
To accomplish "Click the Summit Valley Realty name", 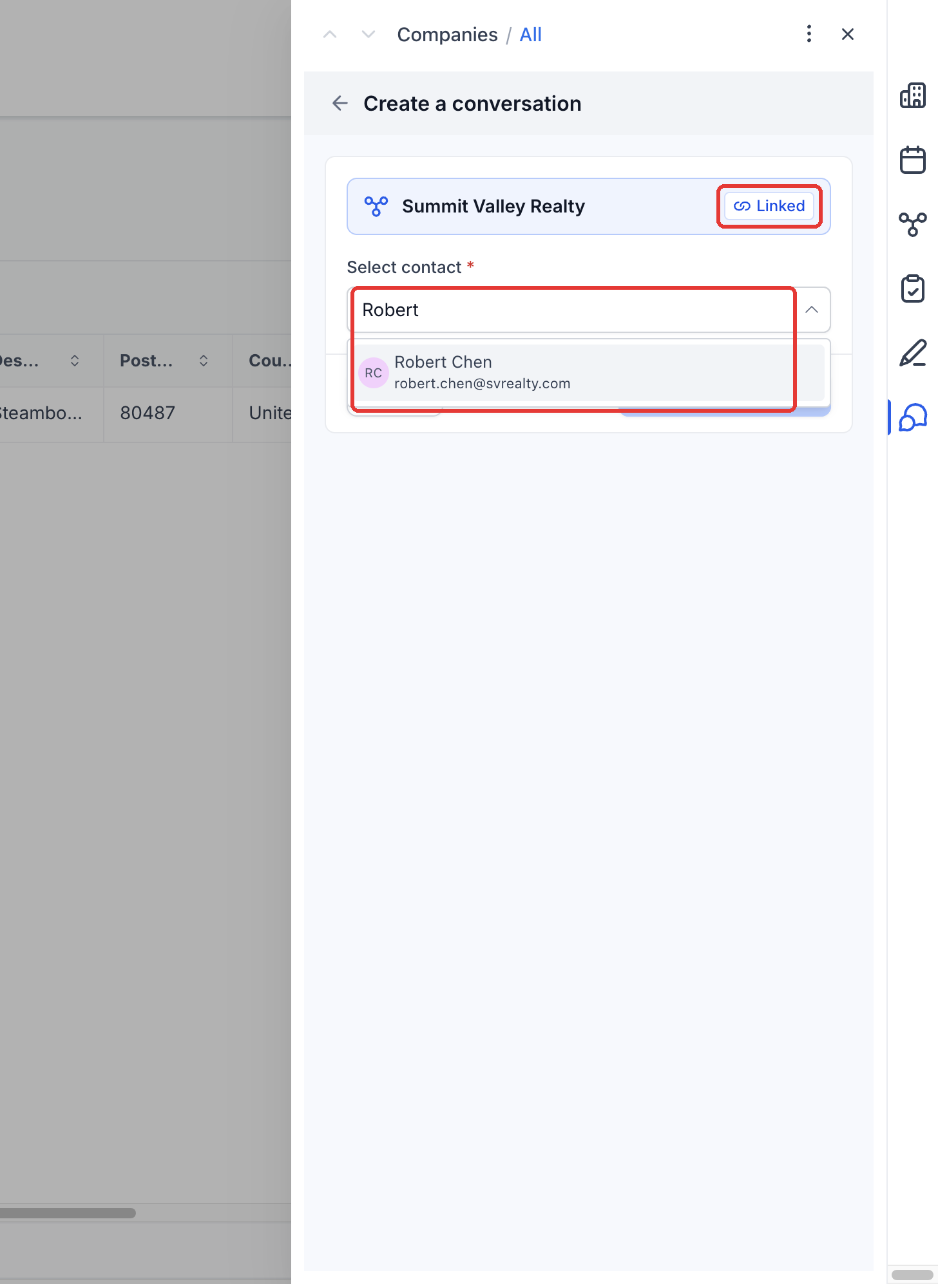I will (x=493, y=206).
